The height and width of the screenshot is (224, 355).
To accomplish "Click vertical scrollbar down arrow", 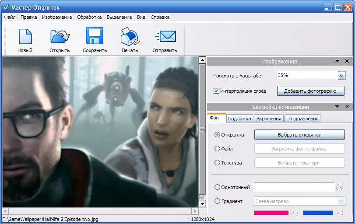I will pos(202,203).
